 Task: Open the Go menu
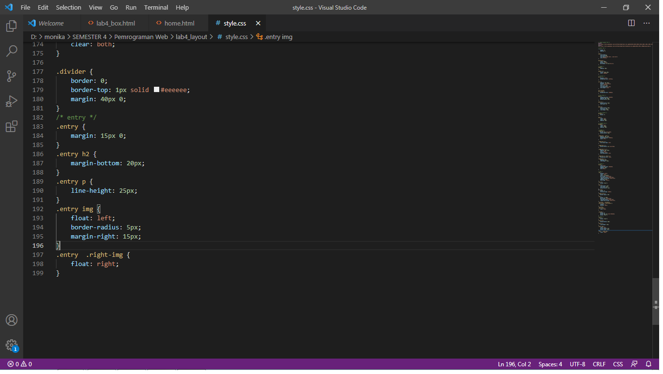(x=114, y=7)
